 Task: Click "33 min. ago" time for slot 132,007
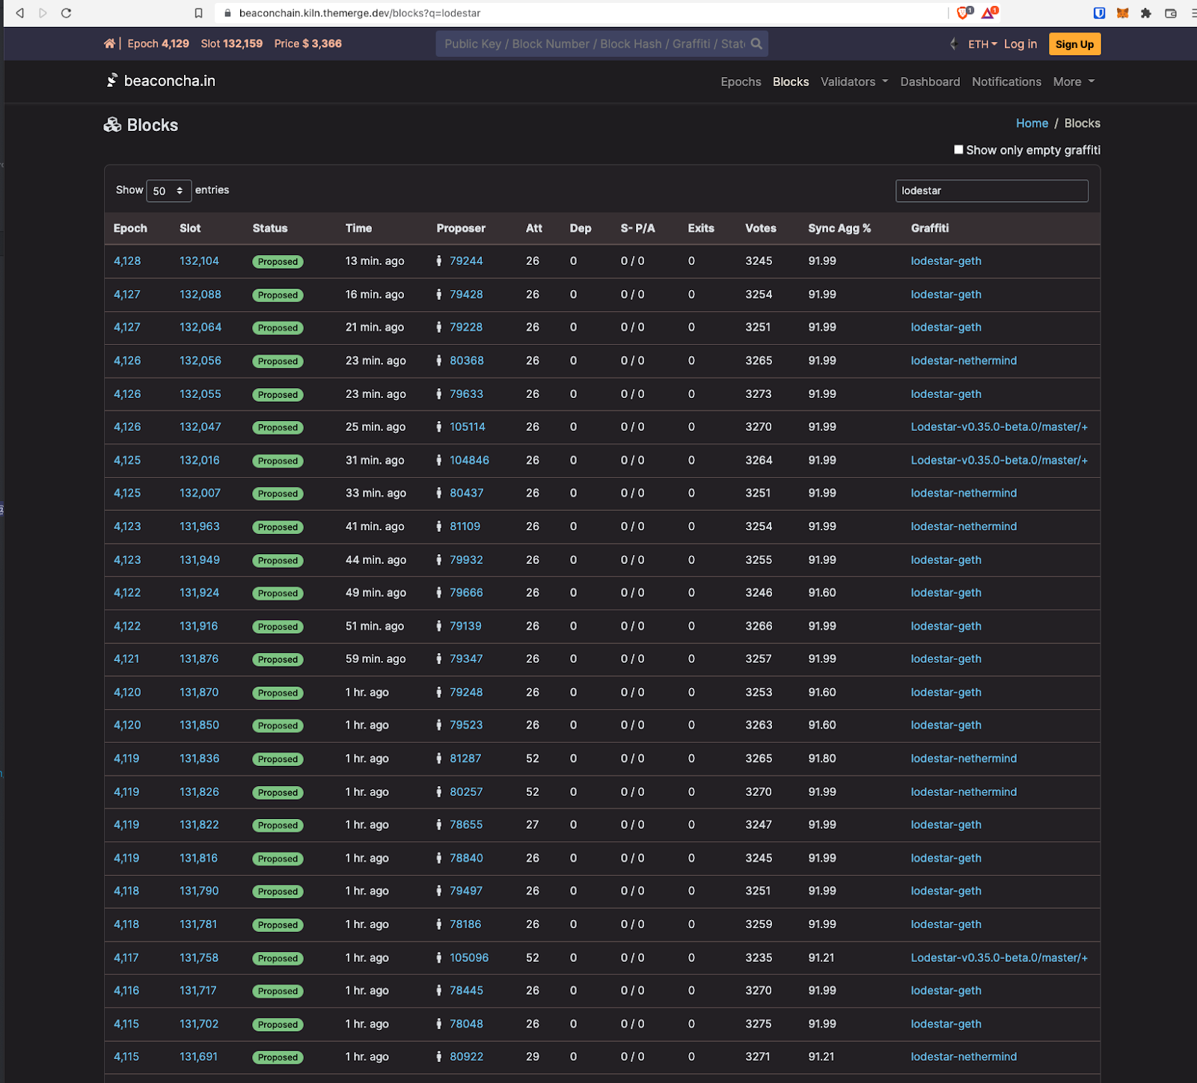pos(376,493)
